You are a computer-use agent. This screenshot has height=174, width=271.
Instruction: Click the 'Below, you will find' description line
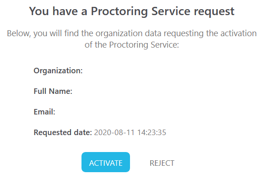point(132,33)
